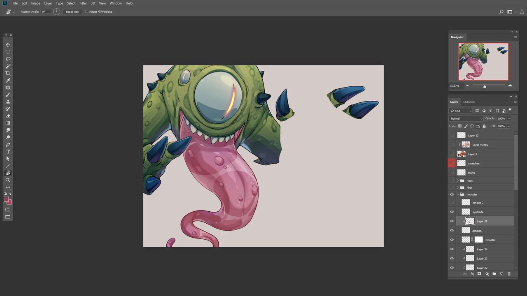Collapse the monster layer group

(457, 194)
